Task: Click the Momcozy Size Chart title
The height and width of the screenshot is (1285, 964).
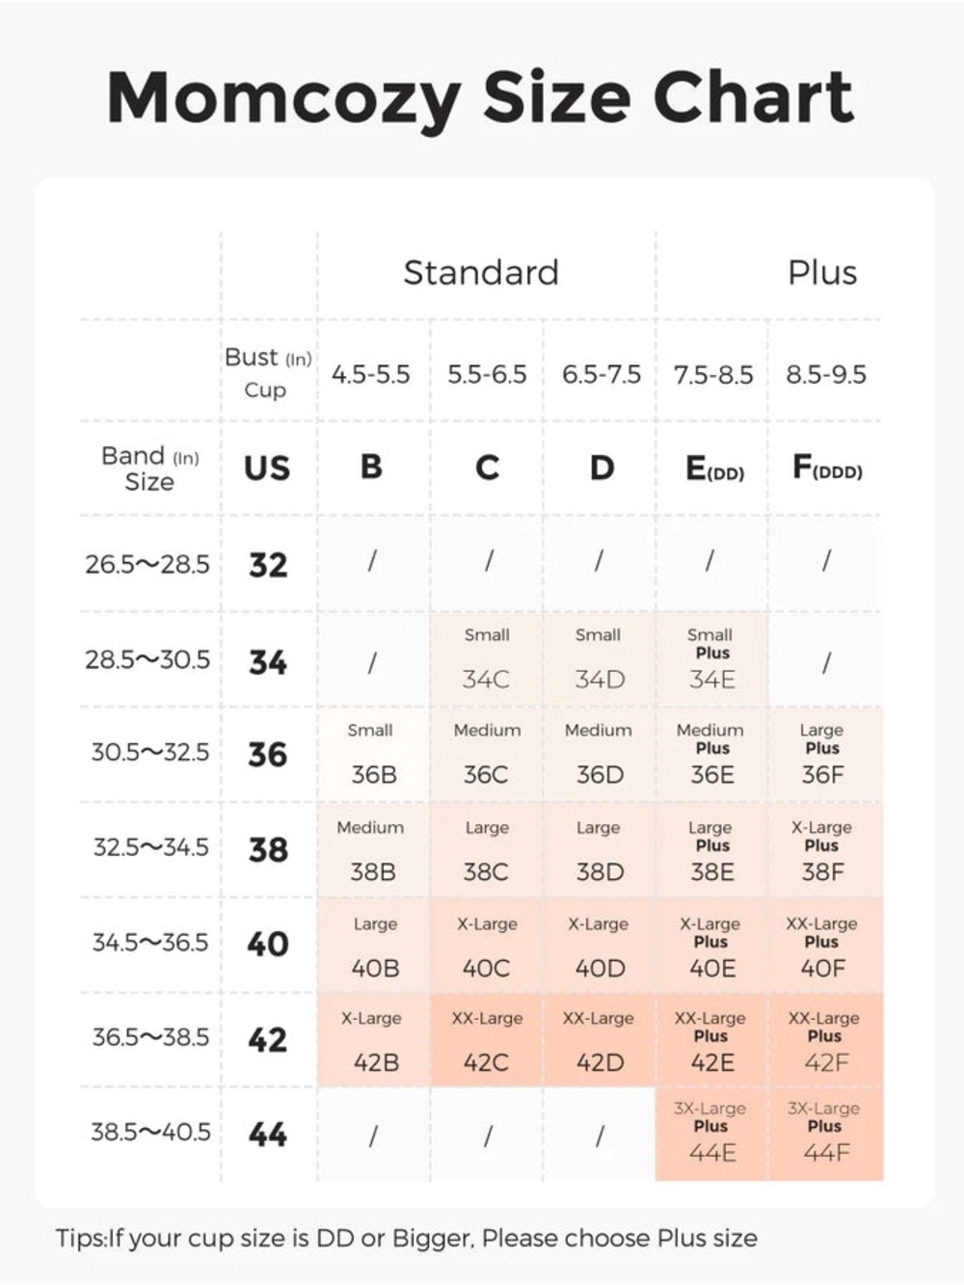Action: pyautogui.click(x=480, y=97)
